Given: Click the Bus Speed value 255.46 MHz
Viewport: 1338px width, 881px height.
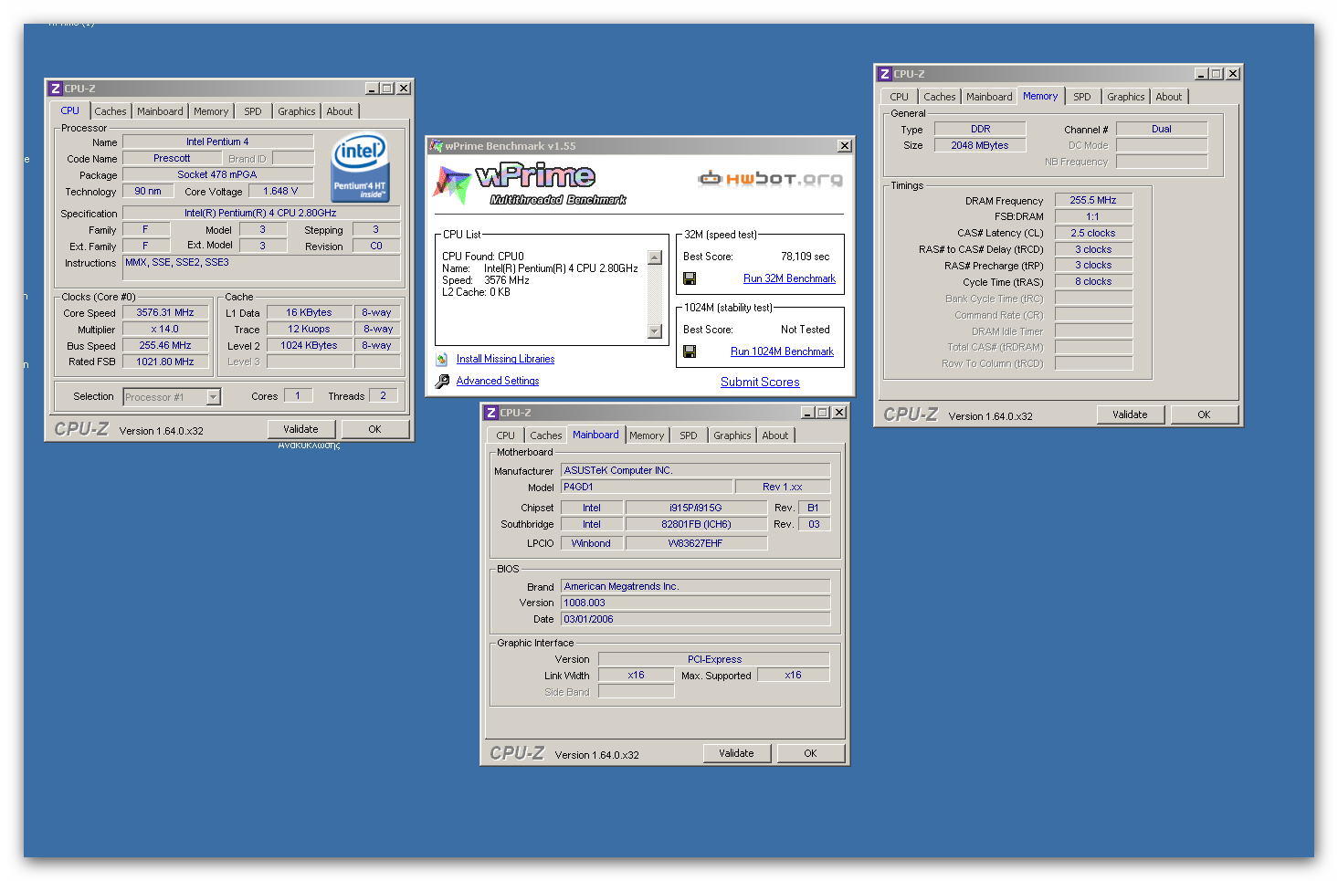Looking at the screenshot, I should [x=165, y=345].
